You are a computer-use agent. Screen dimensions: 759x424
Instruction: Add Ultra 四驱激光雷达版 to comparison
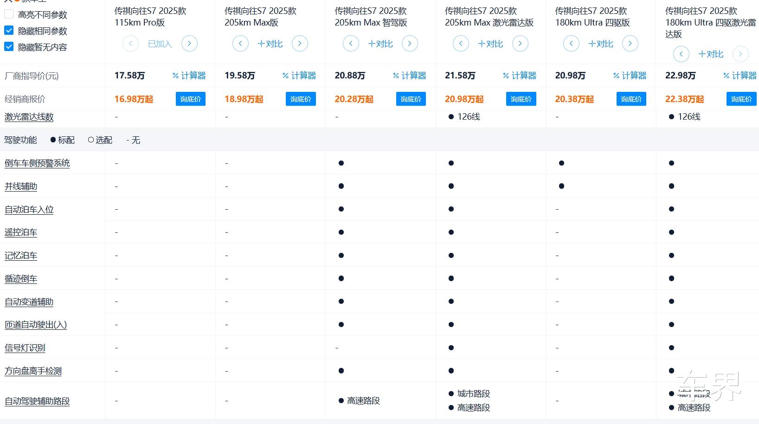pos(711,54)
